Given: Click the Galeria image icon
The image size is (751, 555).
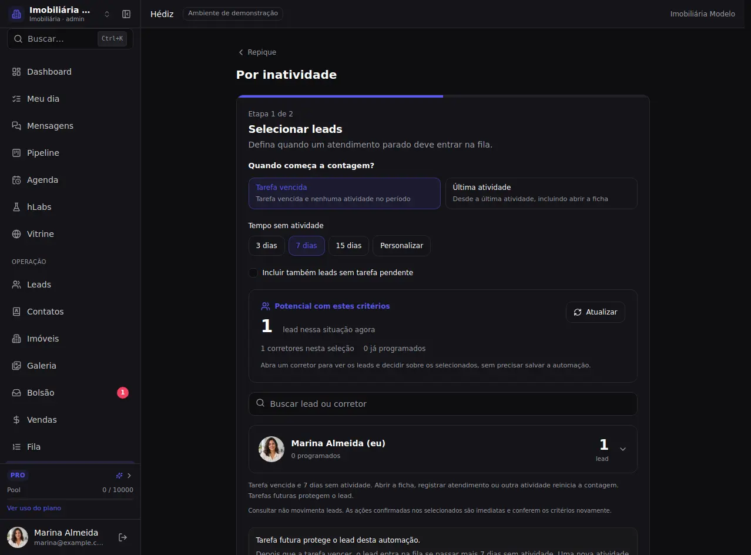Looking at the screenshot, I should pyautogui.click(x=16, y=366).
